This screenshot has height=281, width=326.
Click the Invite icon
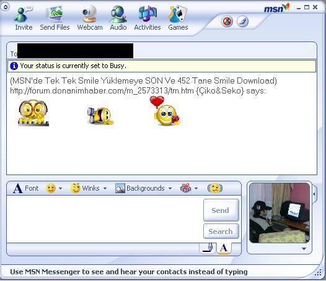point(24,19)
